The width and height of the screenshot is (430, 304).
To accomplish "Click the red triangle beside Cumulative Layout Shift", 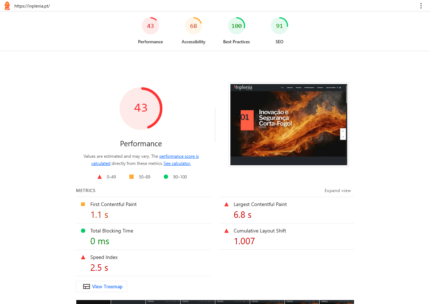I will pos(226,231).
